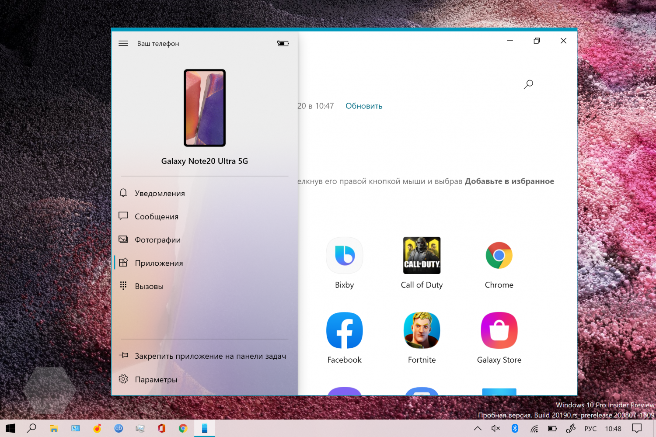Open the Wi-Fi network tray icon
Image resolution: width=656 pixels, height=437 pixels.
point(534,429)
